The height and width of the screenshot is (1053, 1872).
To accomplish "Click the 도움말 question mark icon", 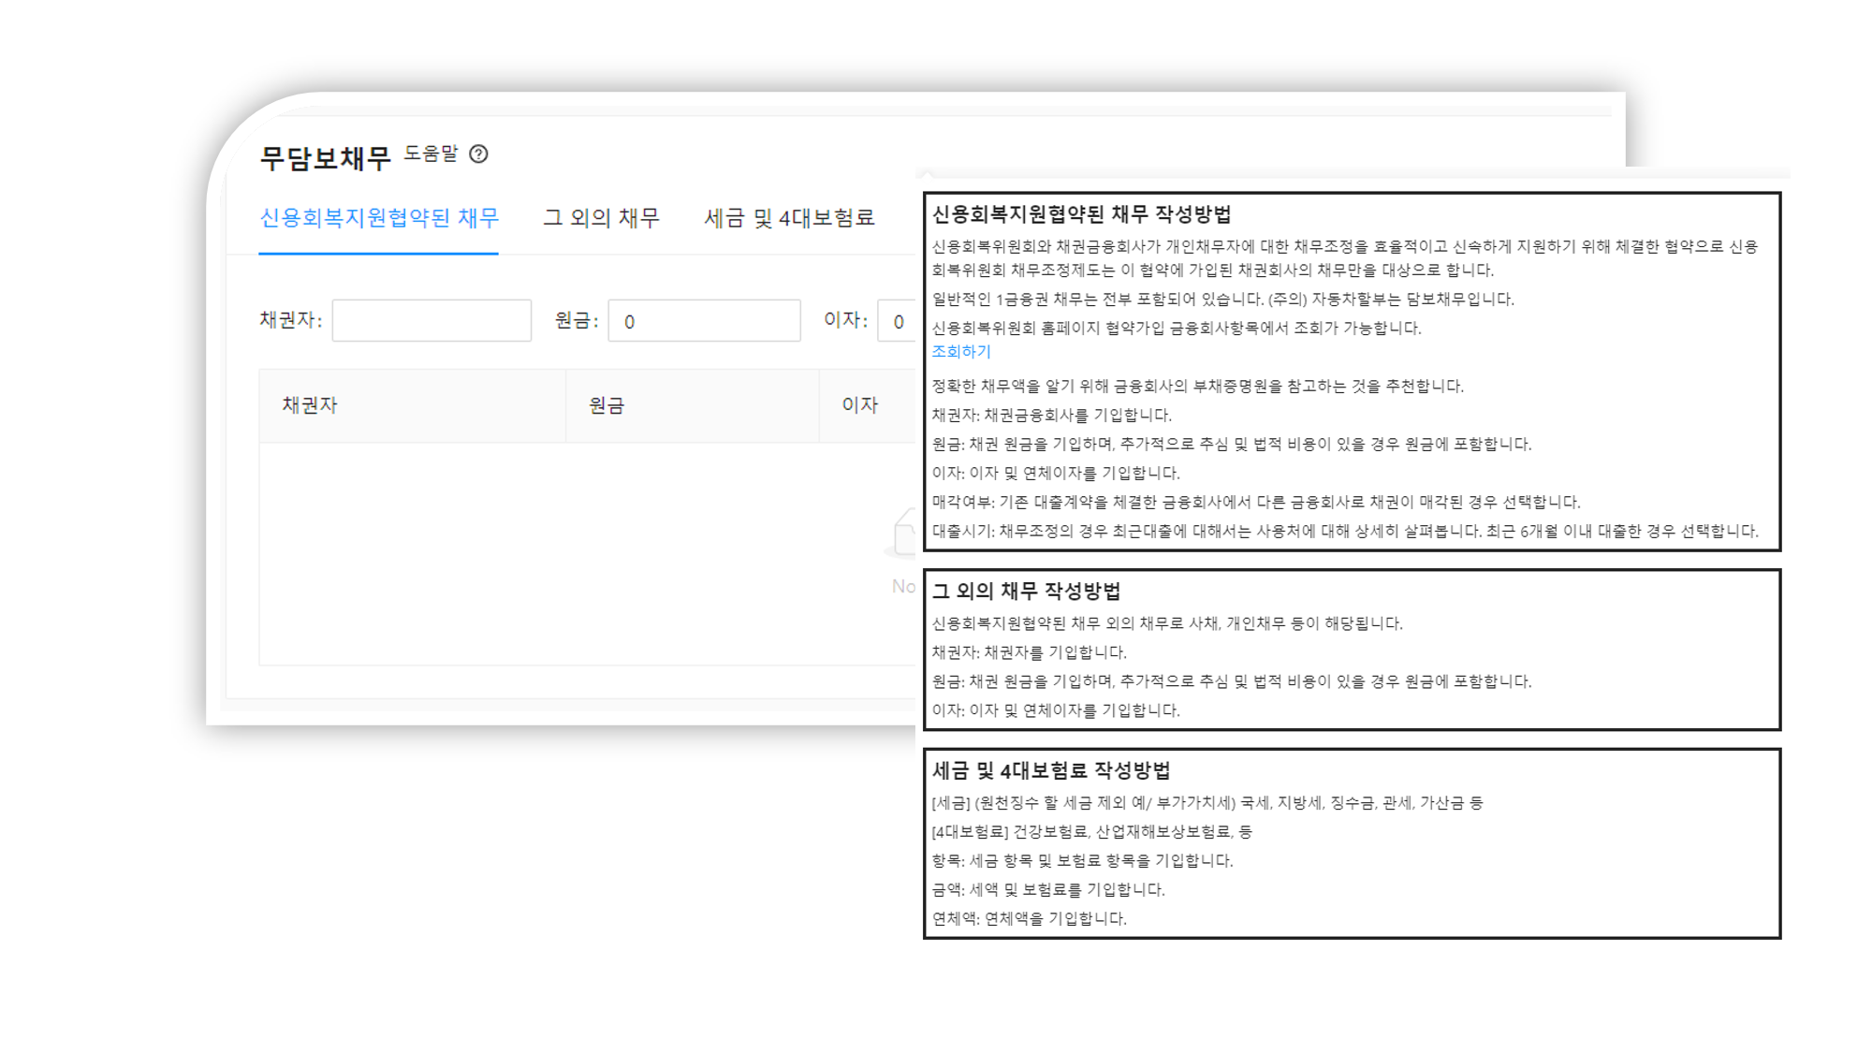I will [x=478, y=154].
